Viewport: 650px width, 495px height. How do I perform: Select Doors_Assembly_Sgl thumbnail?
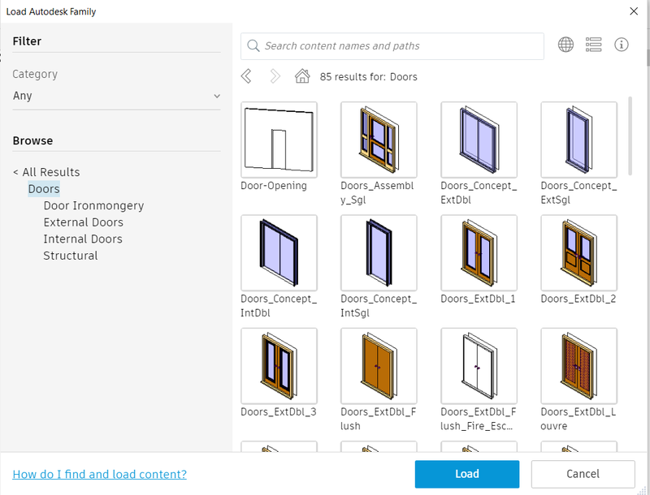[x=379, y=140]
